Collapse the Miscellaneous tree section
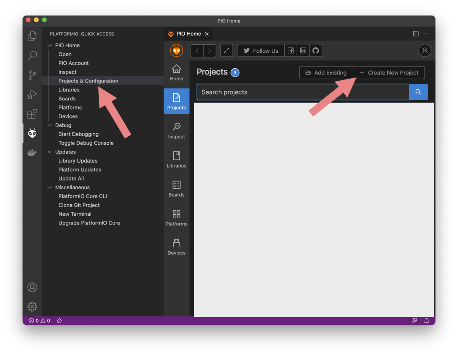This screenshot has height=355, width=458. point(49,187)
